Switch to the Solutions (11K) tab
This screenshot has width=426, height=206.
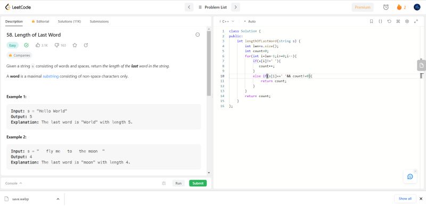pos(69,21)
